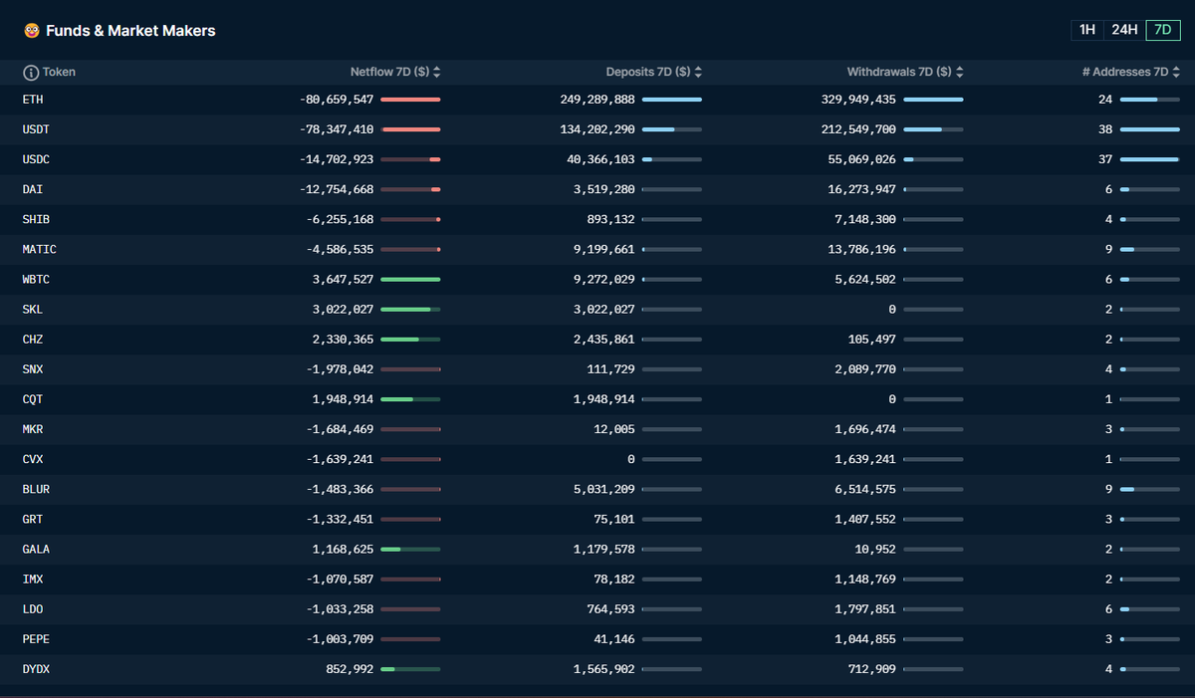Click the BLUR token name
Screen dimensions: 1195x698
coord(36,489)
